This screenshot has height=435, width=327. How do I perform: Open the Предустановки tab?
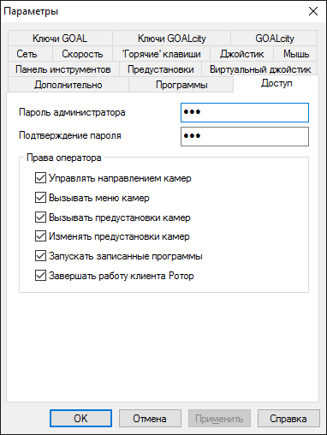click(161, 69)
